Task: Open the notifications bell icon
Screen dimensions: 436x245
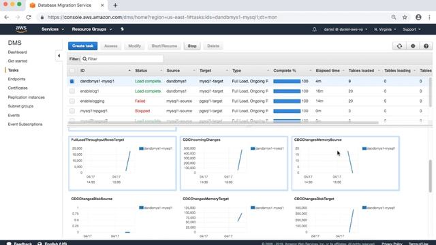Action: (314, 29)
